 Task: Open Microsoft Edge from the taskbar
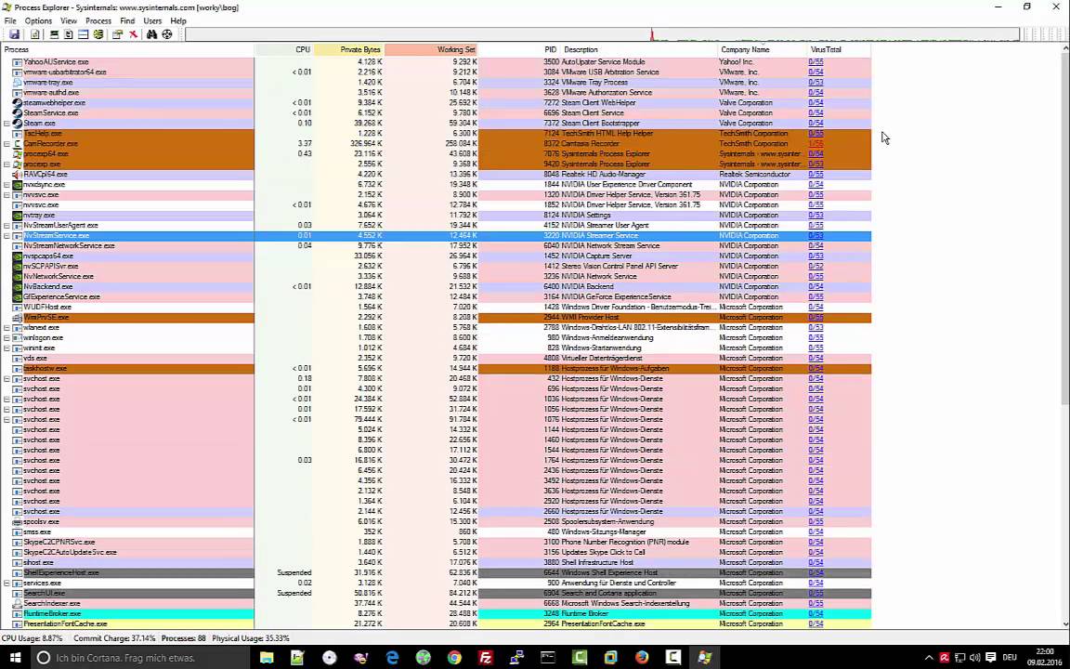392,658
